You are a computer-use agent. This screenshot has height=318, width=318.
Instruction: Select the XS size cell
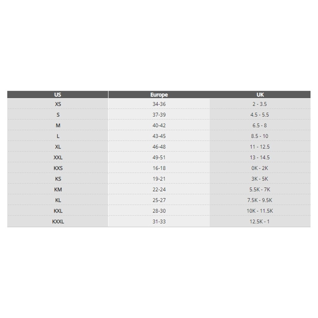58,104
